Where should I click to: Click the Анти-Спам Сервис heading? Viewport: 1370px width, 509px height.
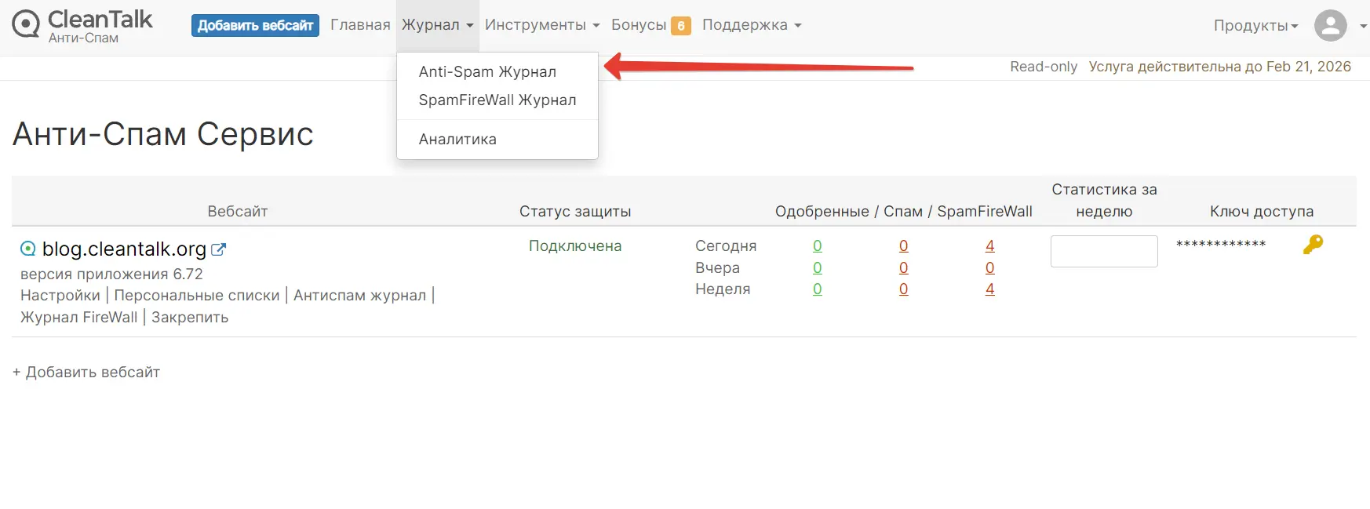click(163, 134)
